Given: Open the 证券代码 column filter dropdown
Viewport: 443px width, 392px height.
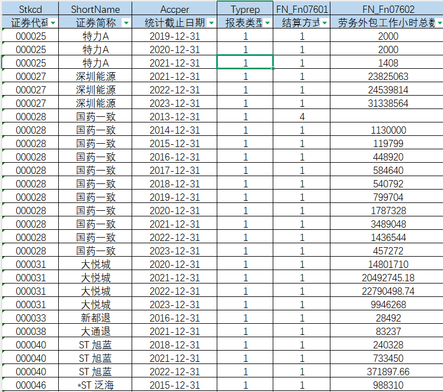Looking at the screenshot, I should (x=53, y=23).
